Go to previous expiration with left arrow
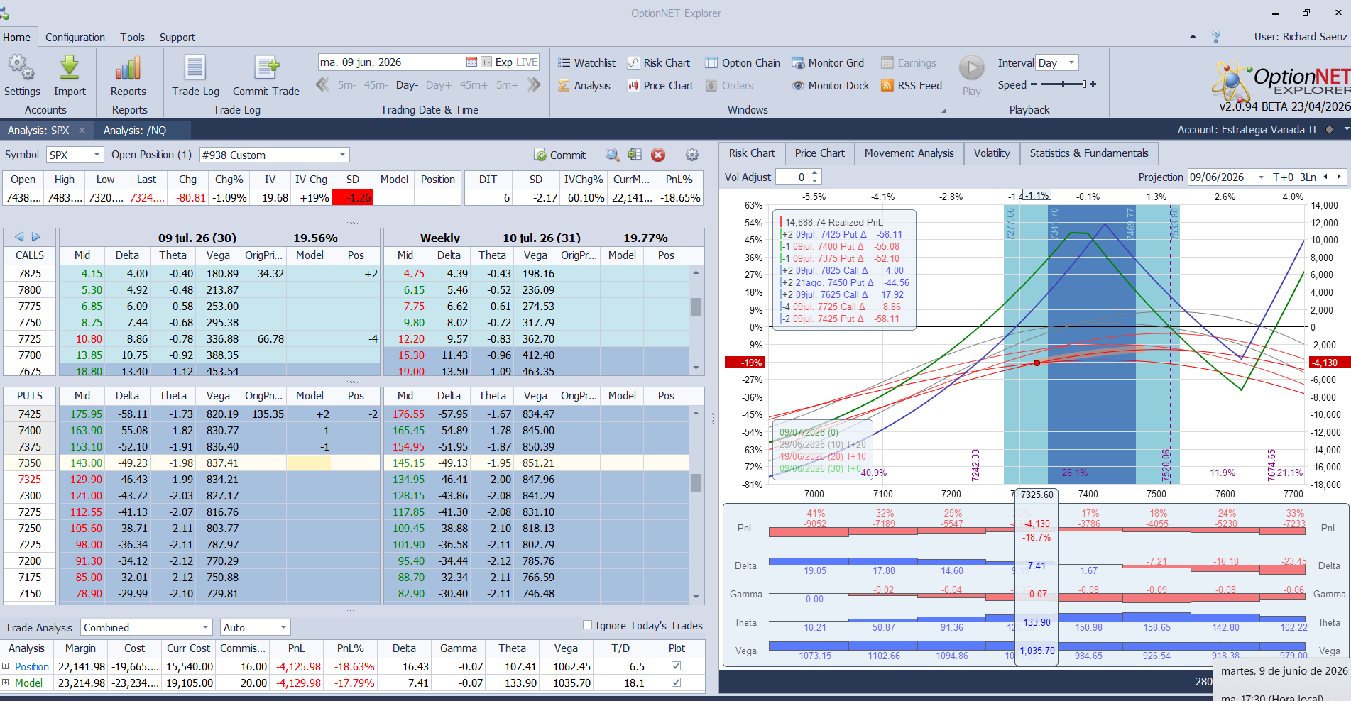Viewport: 1351px width, 701px height. tap(19, 237)
